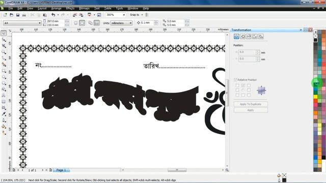Check the top-left anchor point box
Viewport: 326px width, 183px height.
237,85
